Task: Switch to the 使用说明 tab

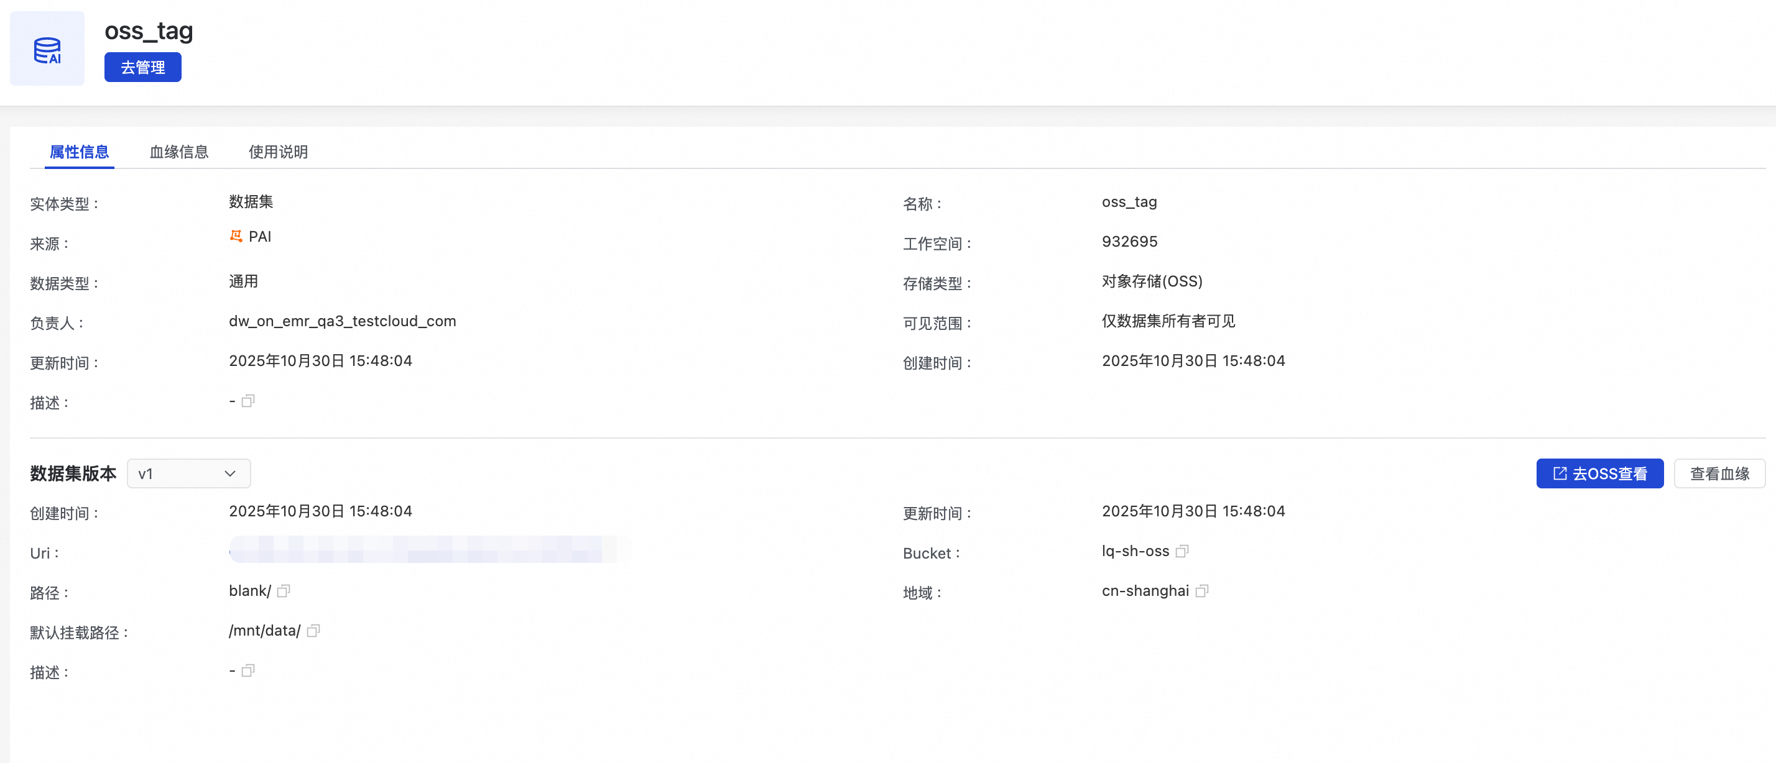Action: click(278, 152)
